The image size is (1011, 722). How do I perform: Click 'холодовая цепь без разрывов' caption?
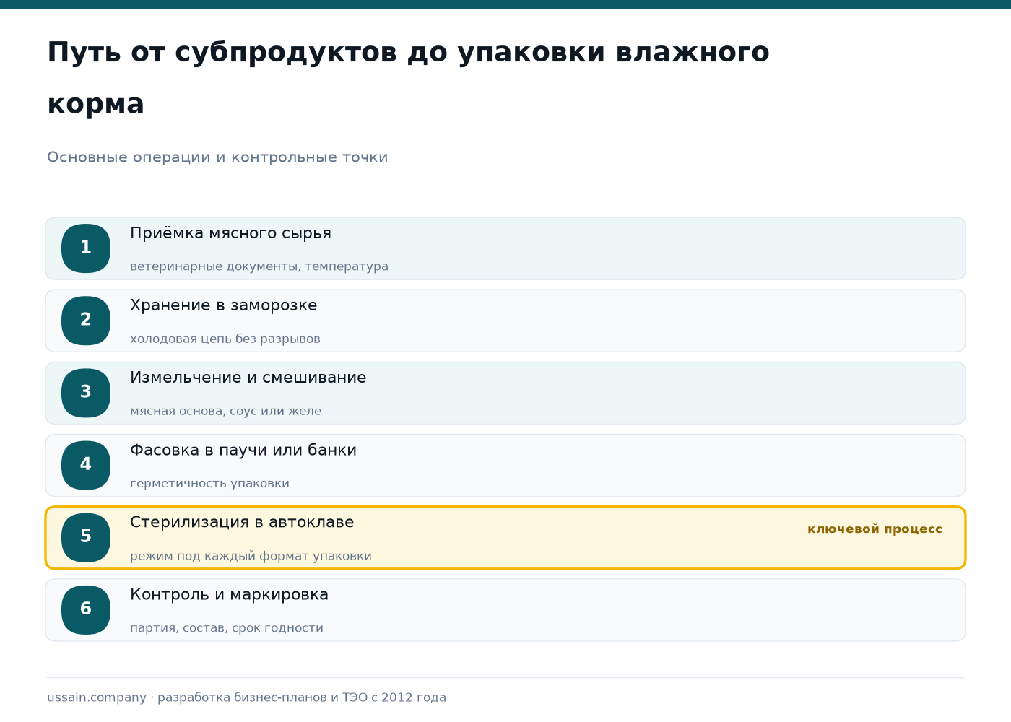[225, 339]
